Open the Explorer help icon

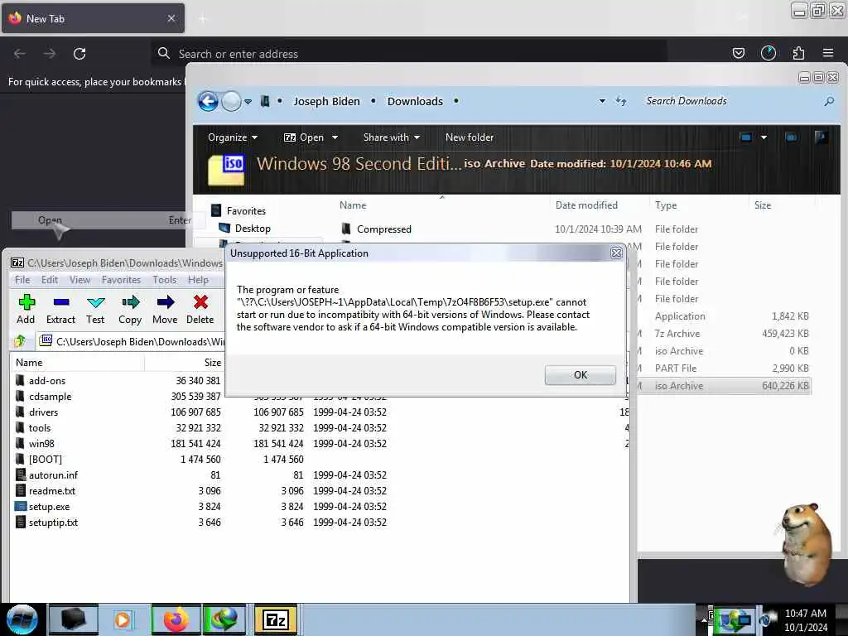pyautogui.click(x=821, y=137)
